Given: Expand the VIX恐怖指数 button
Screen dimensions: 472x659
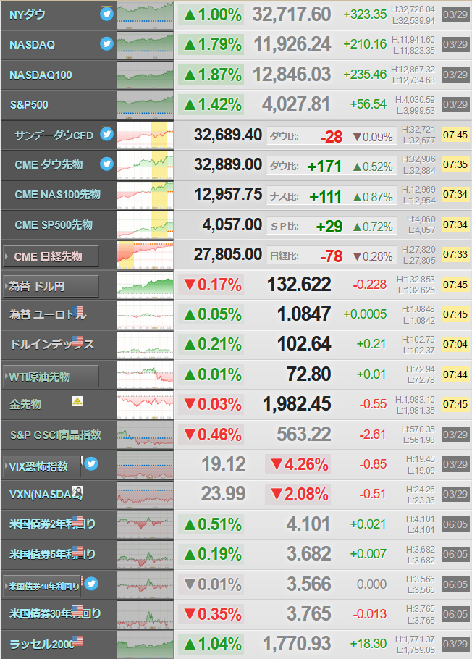Looking at the screenshot, I should (42, 466).
